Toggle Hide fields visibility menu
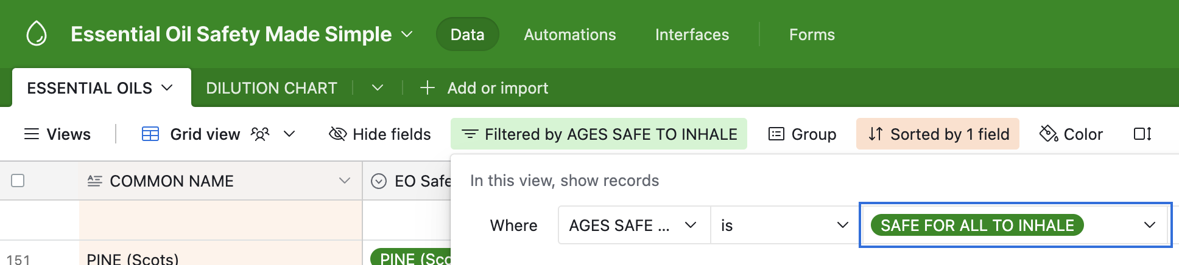Image resolution: width=1179 pixels, height=265 pixels. [380, 134]
